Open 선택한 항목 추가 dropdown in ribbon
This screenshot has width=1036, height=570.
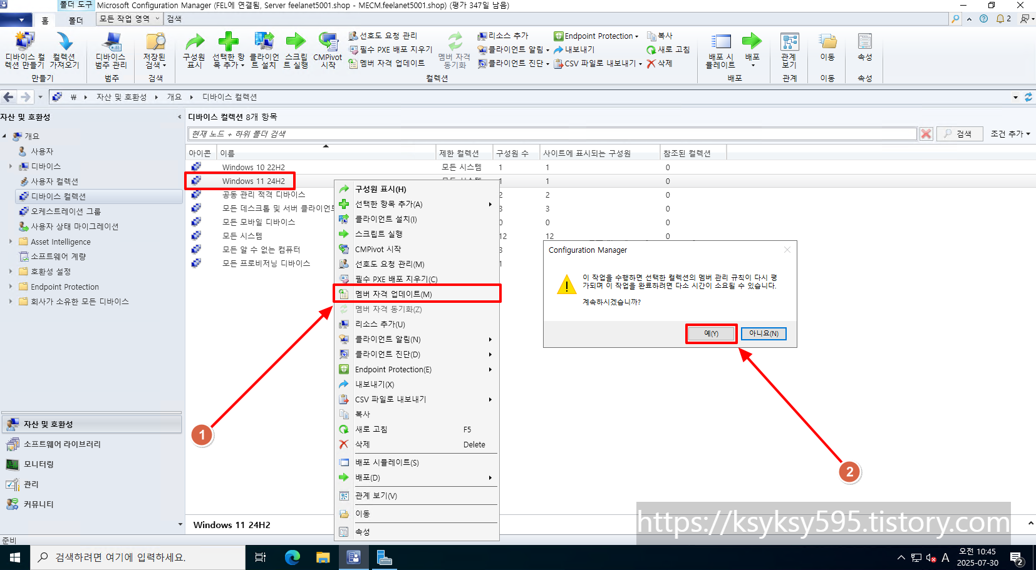(228, 50)
